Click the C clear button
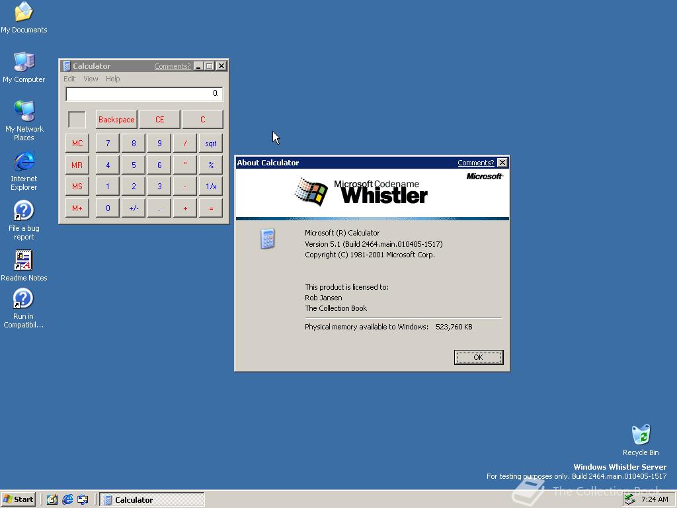This screenshot has height=508, width=677. 202,120
